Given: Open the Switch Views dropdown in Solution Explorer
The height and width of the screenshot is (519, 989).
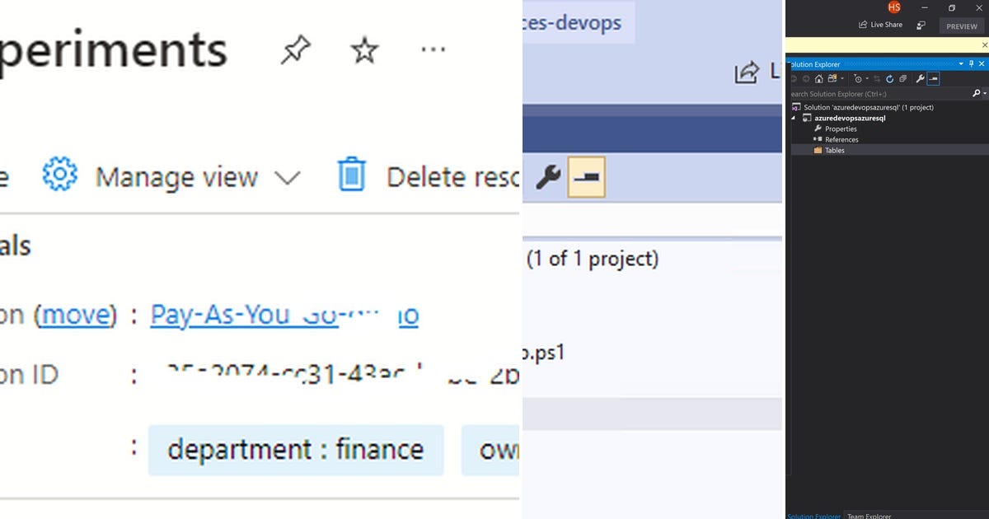Looking at the screenshot, I should (x=842, y=78).
